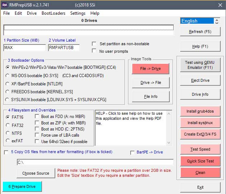Click the Choose Source button
The height and width of the screenshot is (194, 226).
(x=36, y=173)
